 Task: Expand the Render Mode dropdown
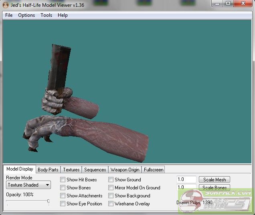tap(28, 185)
